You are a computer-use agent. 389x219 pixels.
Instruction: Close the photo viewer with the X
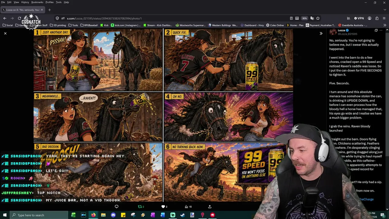[5, 33]
